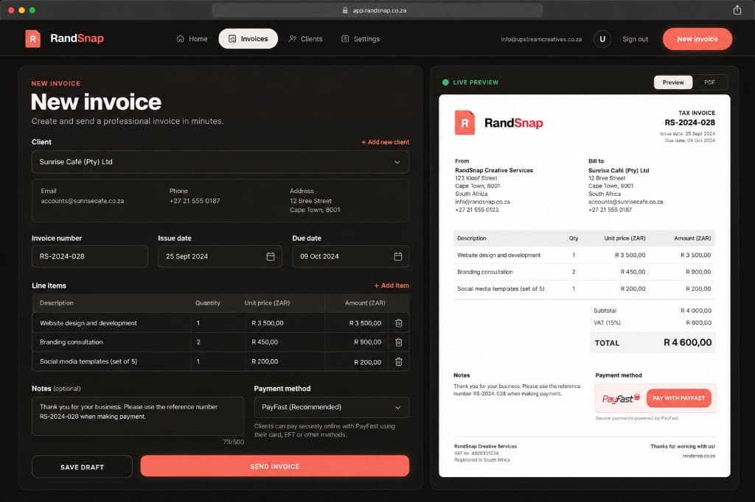Click the Notes text area
Screen dimensions: 755x502
pos(138,416)
